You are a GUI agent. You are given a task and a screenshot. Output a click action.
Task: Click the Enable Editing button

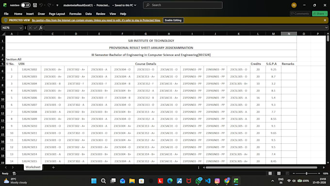173,20
